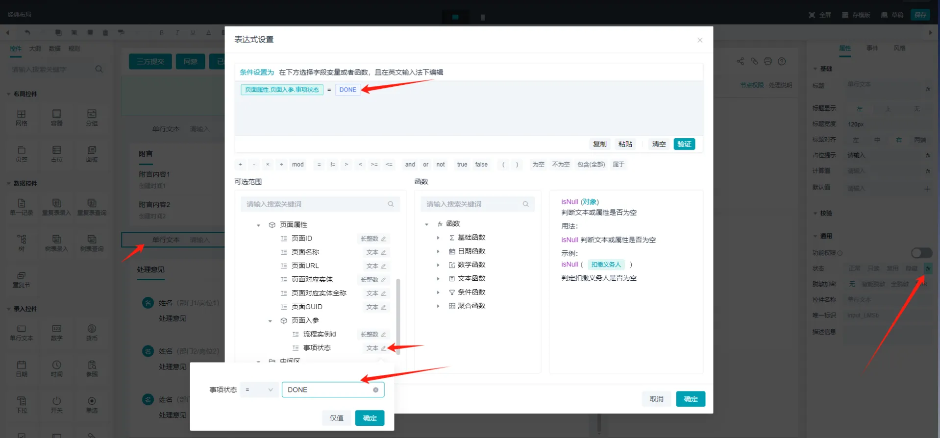Collapse the 页面入参 tree node
This screenshot has width=940, height=438.
point(270,321)
